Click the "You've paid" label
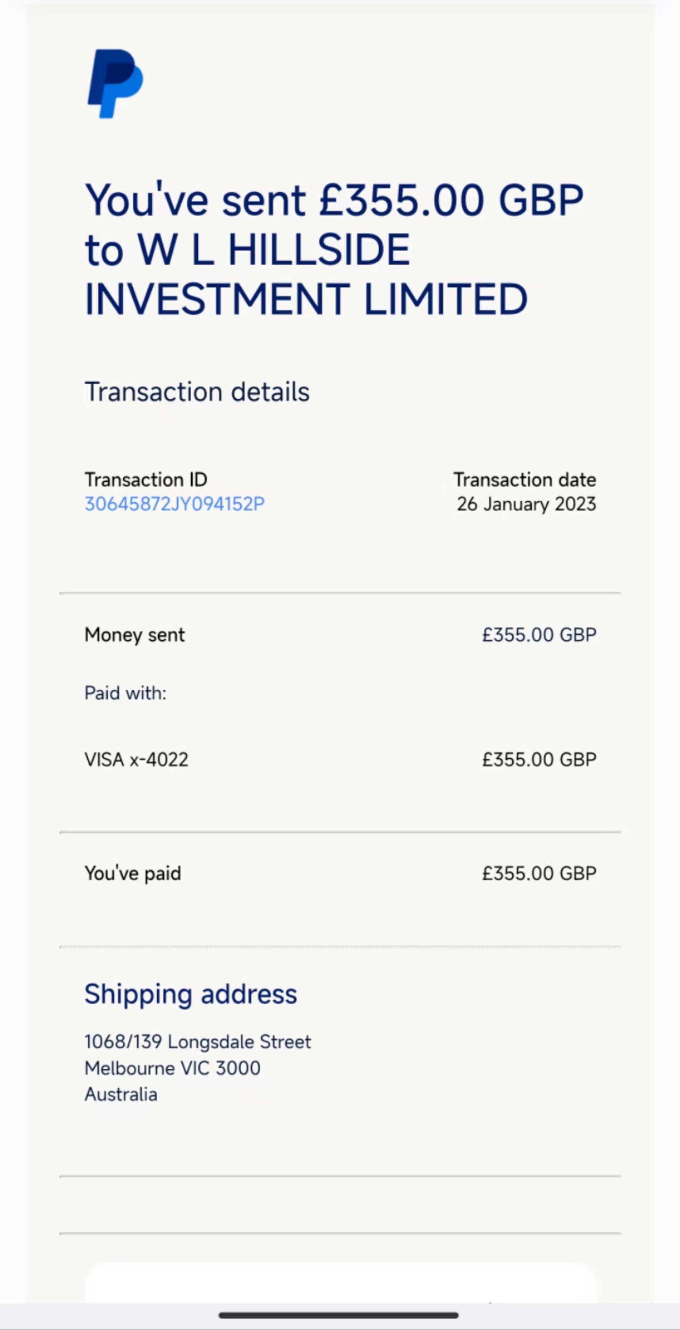 pos(133,873)
